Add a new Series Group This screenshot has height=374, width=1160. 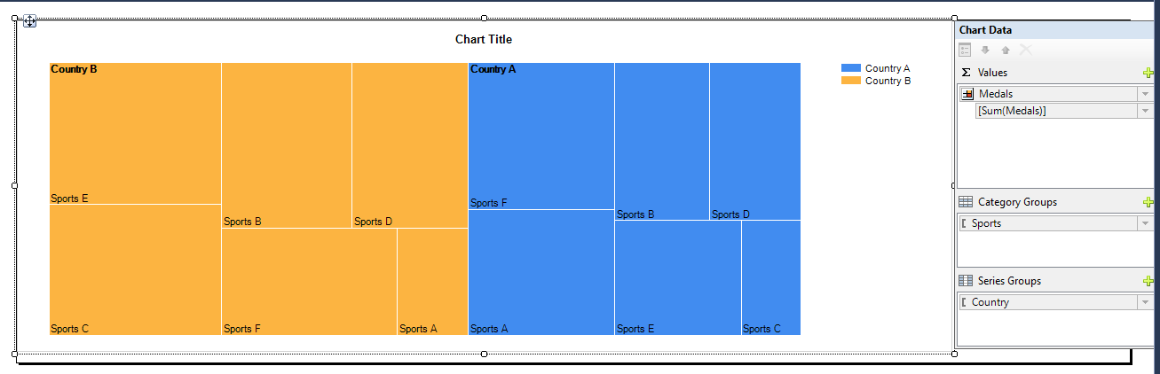pyautogui.click(x=1148, y=281)
